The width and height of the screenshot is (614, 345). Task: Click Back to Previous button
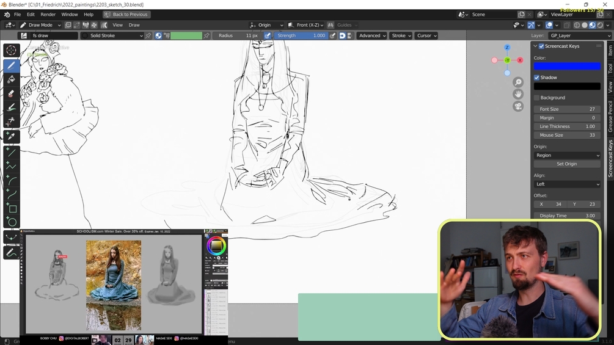pos(127,15)
